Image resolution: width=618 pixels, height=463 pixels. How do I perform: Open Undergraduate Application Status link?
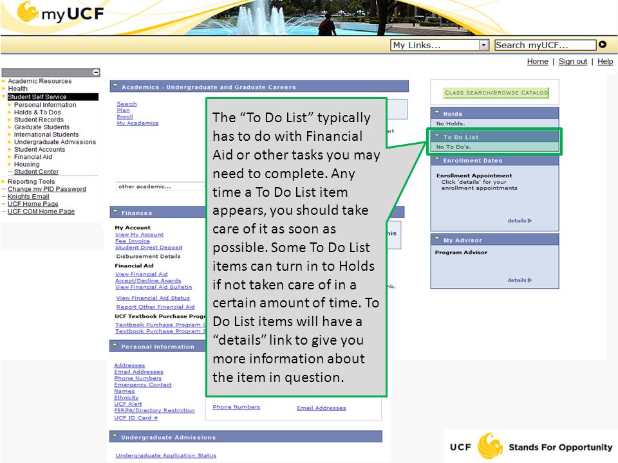click(166, 456)
